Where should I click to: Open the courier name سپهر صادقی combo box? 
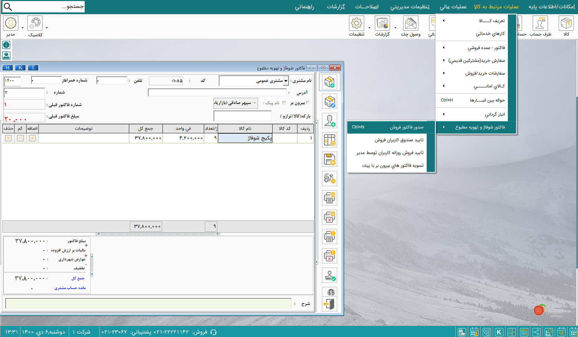(236, 103)
